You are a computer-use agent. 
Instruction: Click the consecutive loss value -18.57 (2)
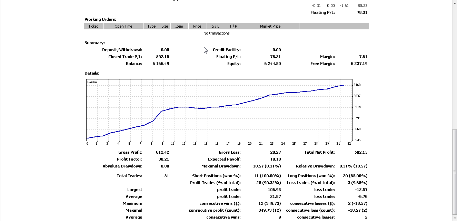[357, 210]
